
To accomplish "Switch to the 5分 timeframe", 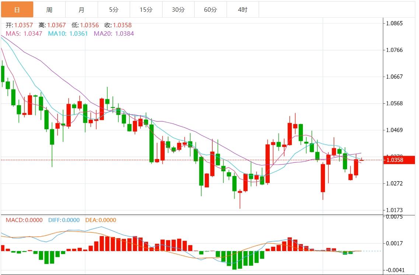I will [114, 10].
